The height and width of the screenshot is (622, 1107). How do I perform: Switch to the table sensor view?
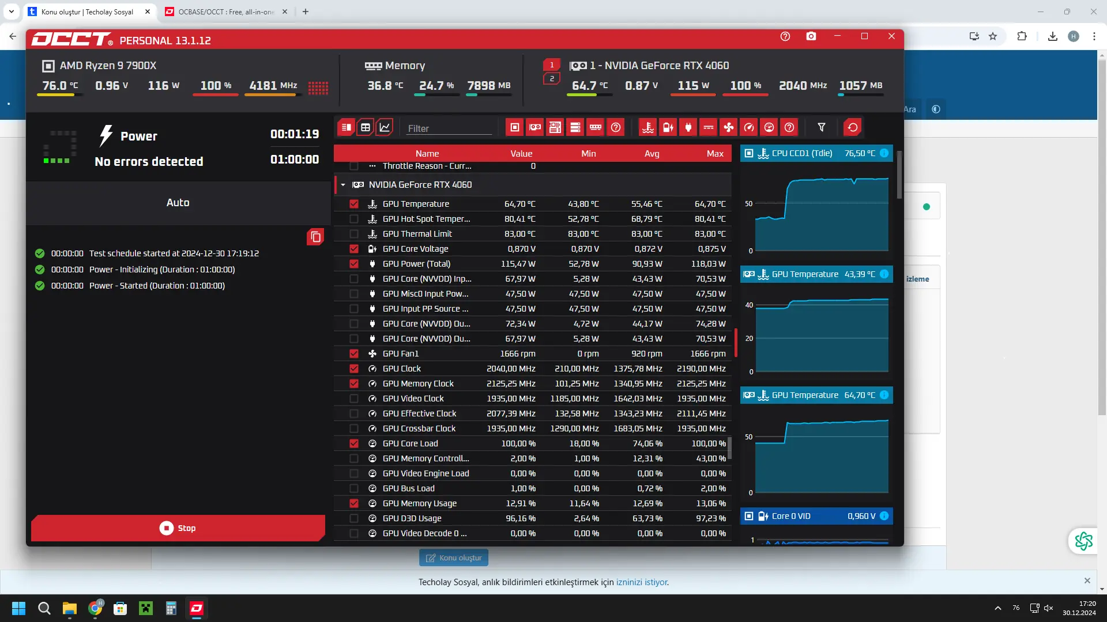(366, 127)
